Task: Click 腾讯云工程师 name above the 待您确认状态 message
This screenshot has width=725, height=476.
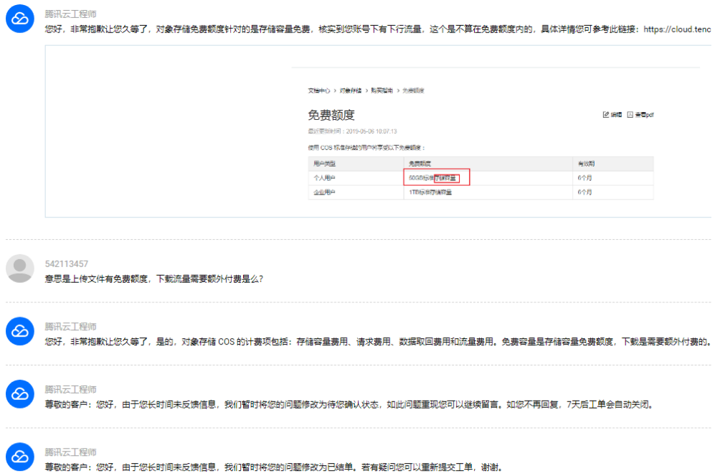Action: pos(70,390)
